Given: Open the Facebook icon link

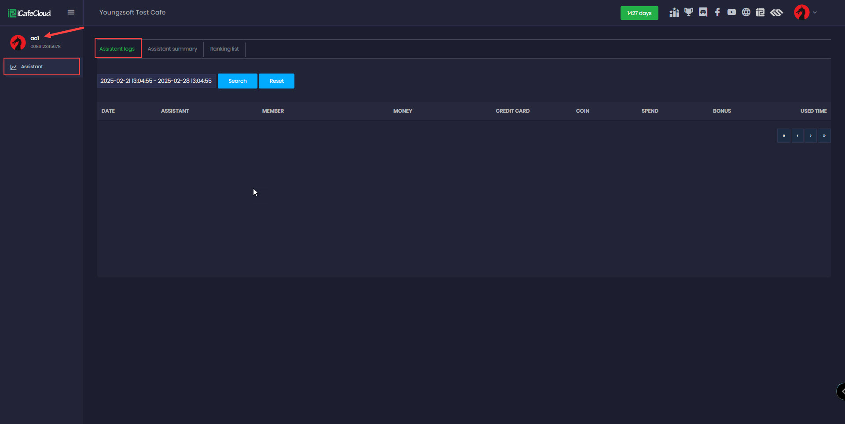Looking at the screenshot, I should tap(717, 12).
